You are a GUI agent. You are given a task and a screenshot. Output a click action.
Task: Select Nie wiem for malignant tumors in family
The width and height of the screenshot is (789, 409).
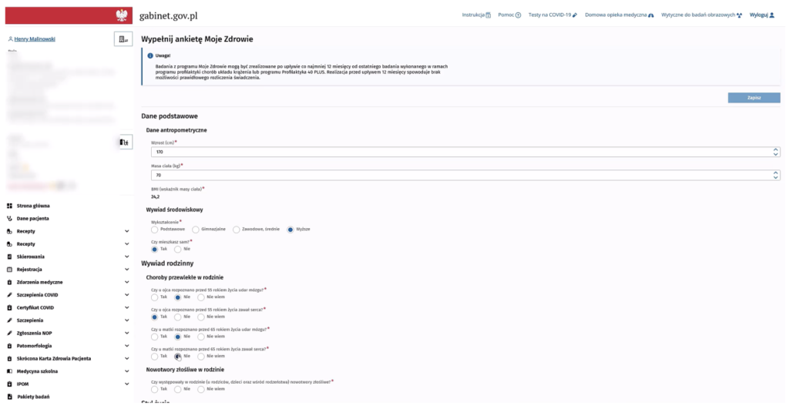click(x=201, y=389)
